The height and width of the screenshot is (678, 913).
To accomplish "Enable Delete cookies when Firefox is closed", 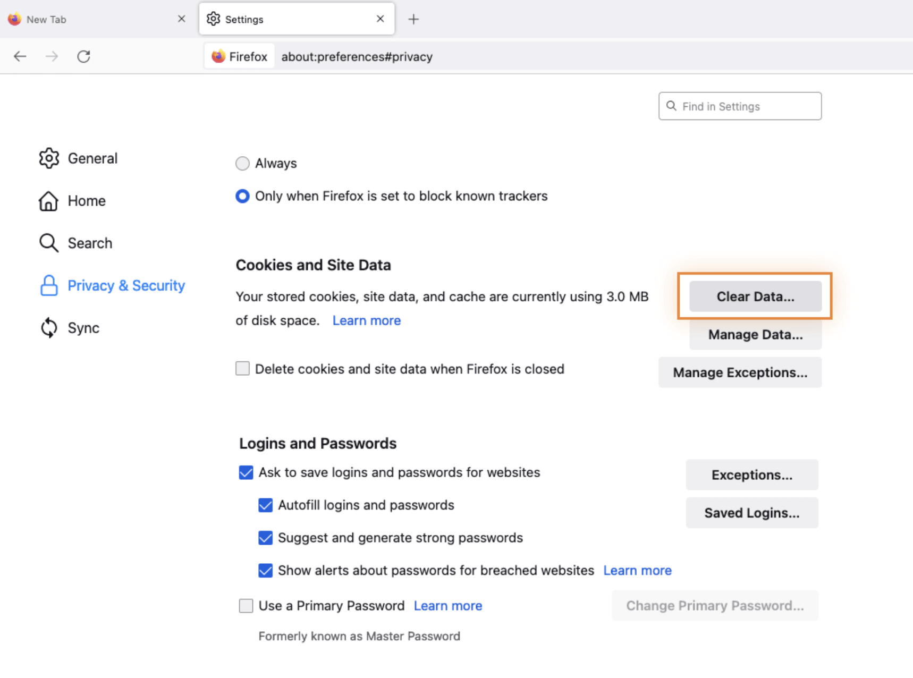I will click(242, 369).
